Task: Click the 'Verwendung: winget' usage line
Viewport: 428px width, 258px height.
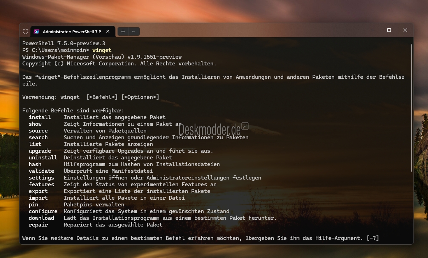Action: (x=91, y=97)
